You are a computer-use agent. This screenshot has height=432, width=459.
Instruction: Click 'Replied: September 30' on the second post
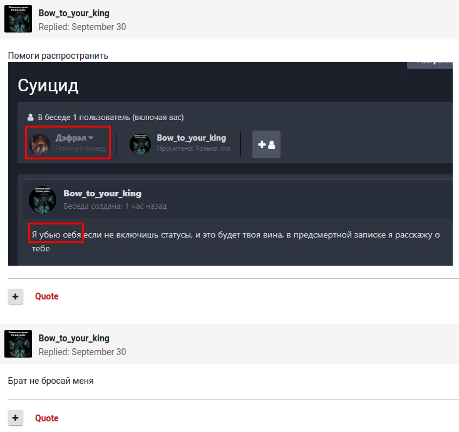tap(82, 352)
